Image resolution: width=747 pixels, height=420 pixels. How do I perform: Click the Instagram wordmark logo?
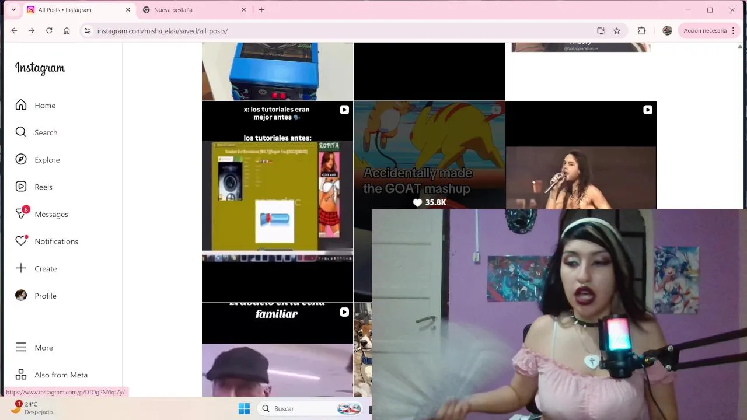point(40,68)
